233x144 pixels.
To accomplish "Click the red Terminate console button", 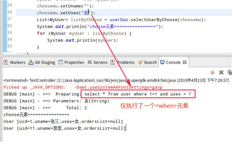I will coord(213,73).
